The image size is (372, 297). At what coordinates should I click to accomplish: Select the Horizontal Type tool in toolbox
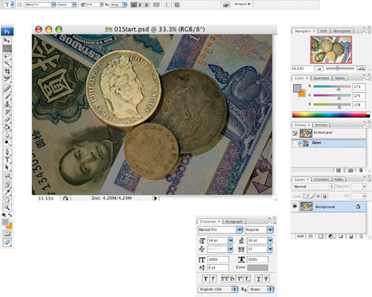pos(7,160)
